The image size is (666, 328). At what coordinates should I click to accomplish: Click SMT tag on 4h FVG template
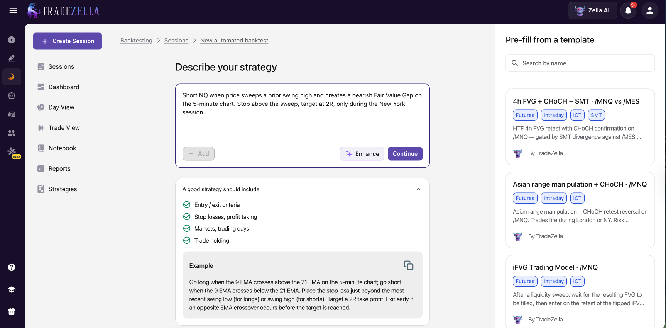[596, 115]
